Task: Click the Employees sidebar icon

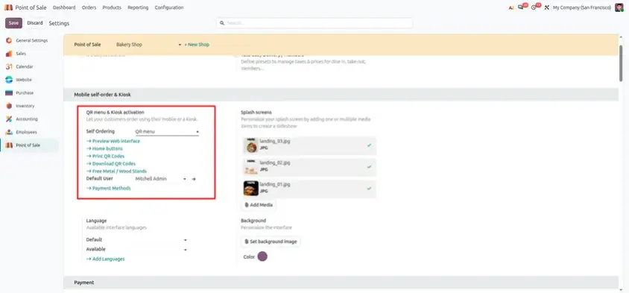Action: pos(9,132)
